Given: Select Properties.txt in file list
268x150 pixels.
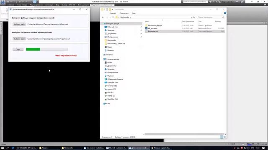Looking at the screenshot, I should tap(153, 31).
